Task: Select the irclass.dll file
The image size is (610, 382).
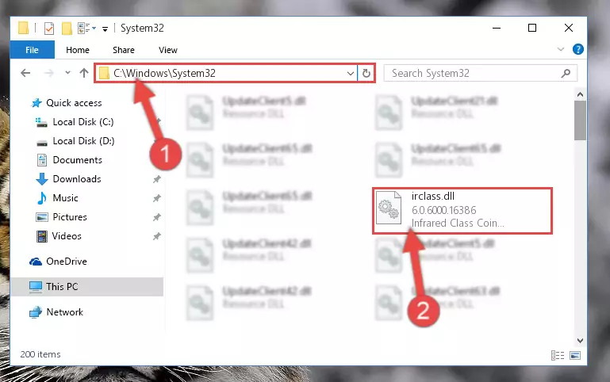Action: coord(462,210)
